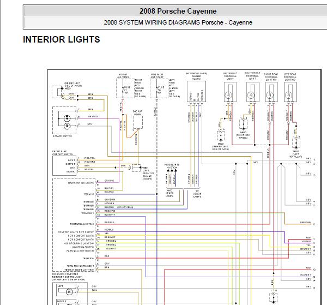Click the "2008 SYSTEM WIRING DIAGRAMS Porsche - Cayenne" subtitle
The image size is (327, 305).
[178, 22]
